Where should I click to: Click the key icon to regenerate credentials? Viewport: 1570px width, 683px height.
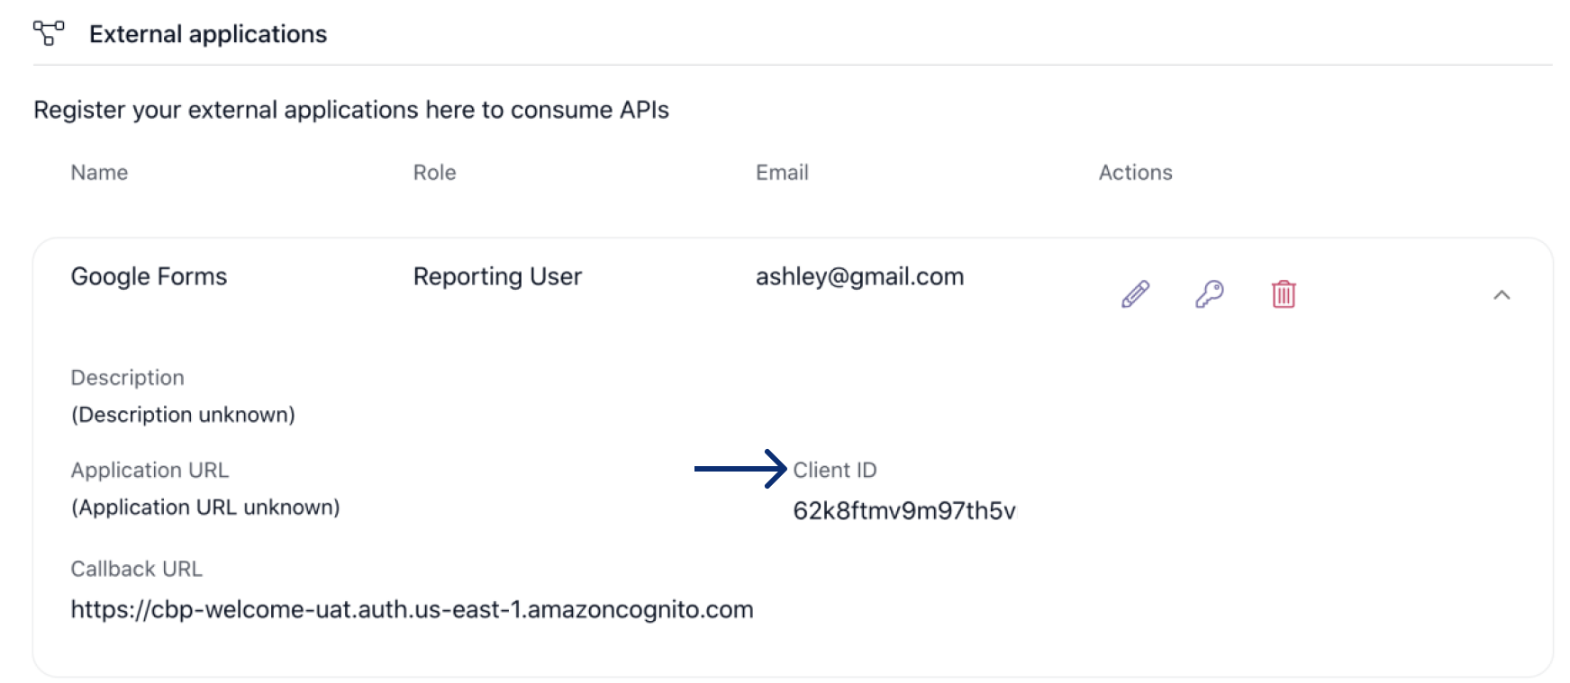point(1209,294)
